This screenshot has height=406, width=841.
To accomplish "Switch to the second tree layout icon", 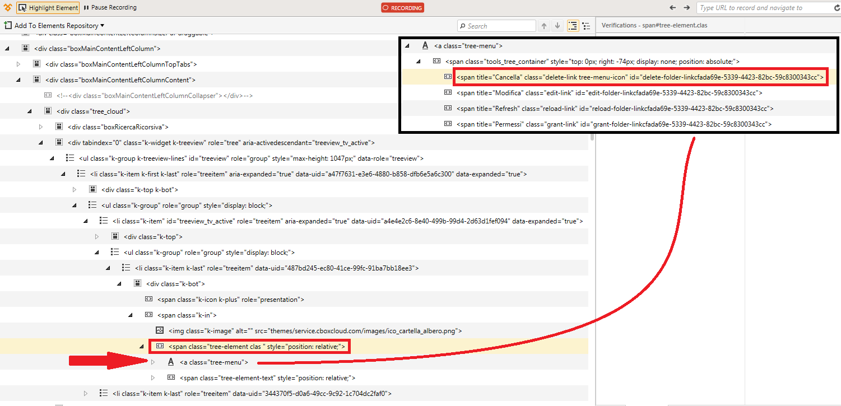I will pos(586,26).
